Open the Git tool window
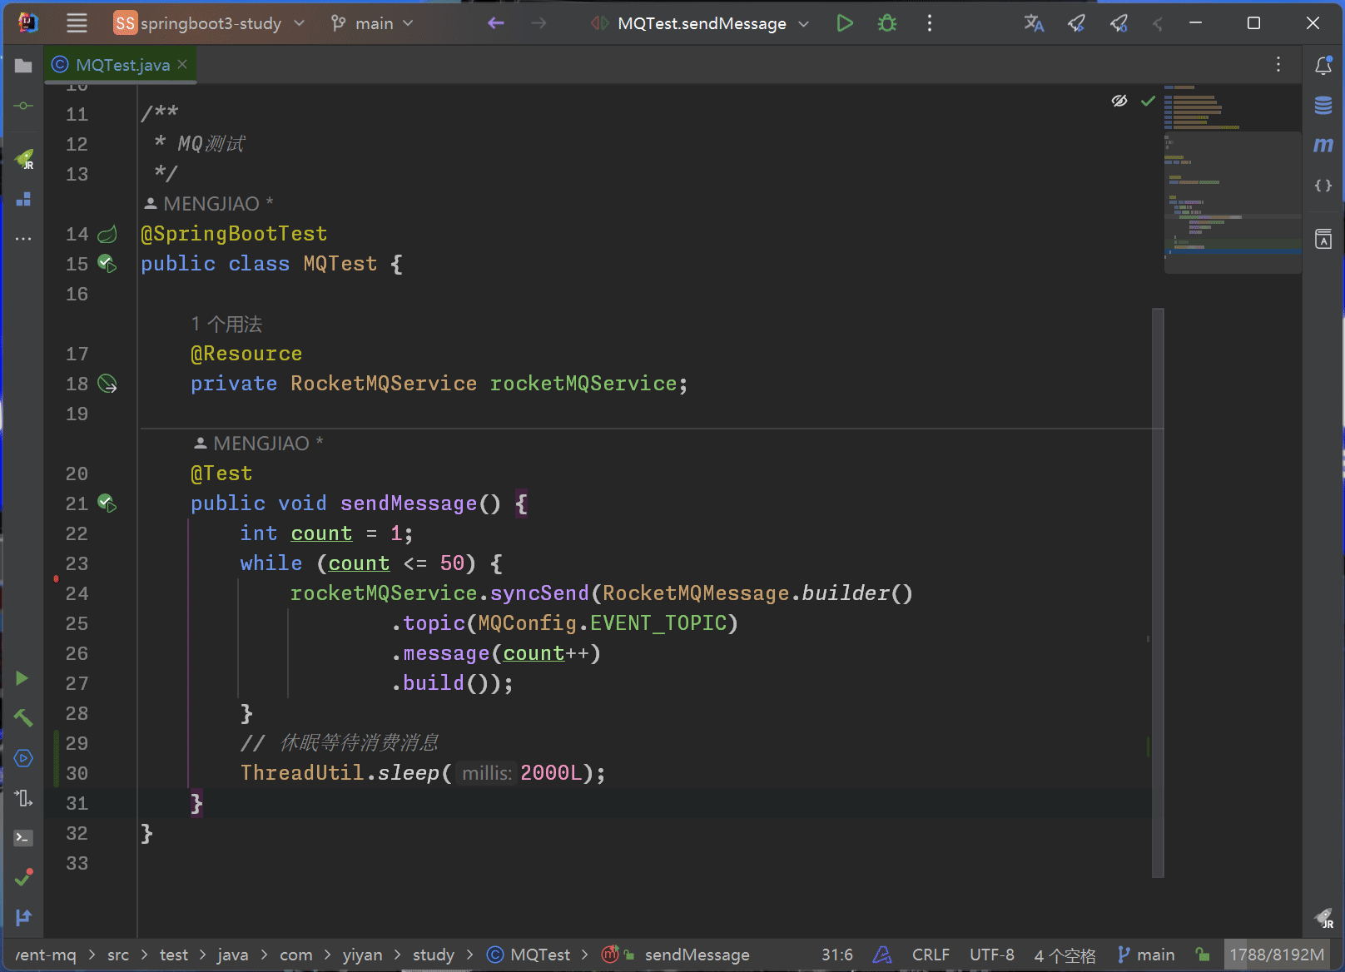The width and height of the screenshot is (1345, 972). tap(23, 917)
